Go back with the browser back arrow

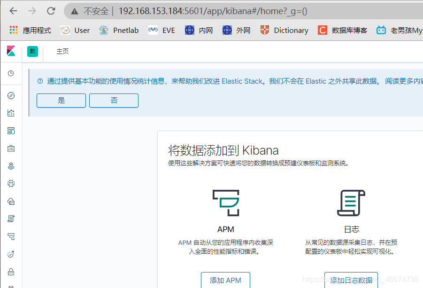click(x=13, y=11)
